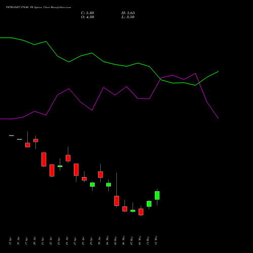Image resolution: width=253 pixels, height=253 pixels.
Task: Click the long-wick red candle above 05 May
Action: [117, 201]
